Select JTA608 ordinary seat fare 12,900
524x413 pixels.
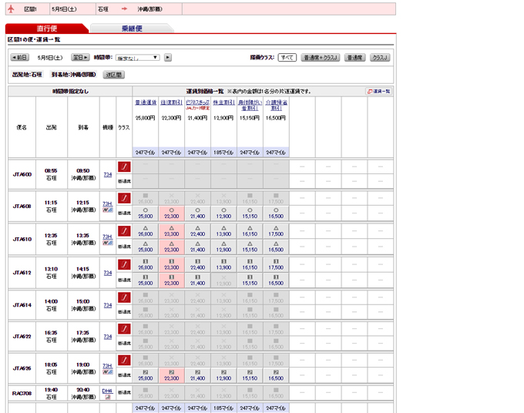click(x=223, y=213)
